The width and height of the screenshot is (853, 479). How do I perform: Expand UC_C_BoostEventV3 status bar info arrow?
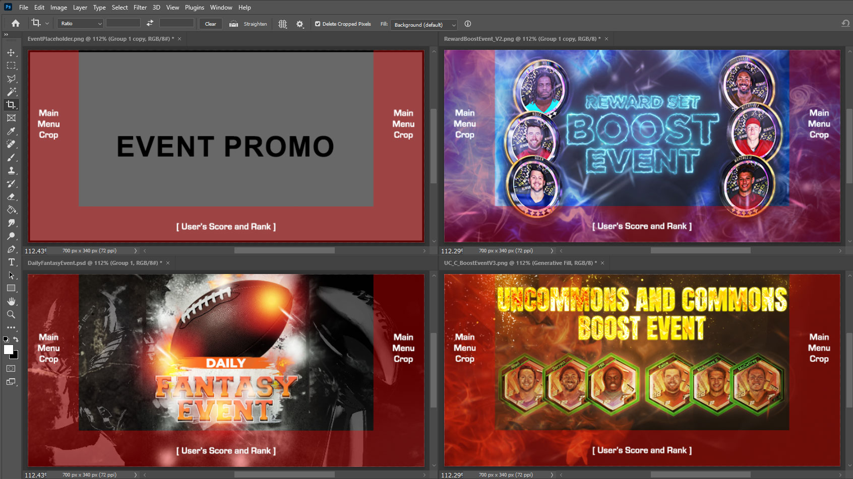point(552,474)
